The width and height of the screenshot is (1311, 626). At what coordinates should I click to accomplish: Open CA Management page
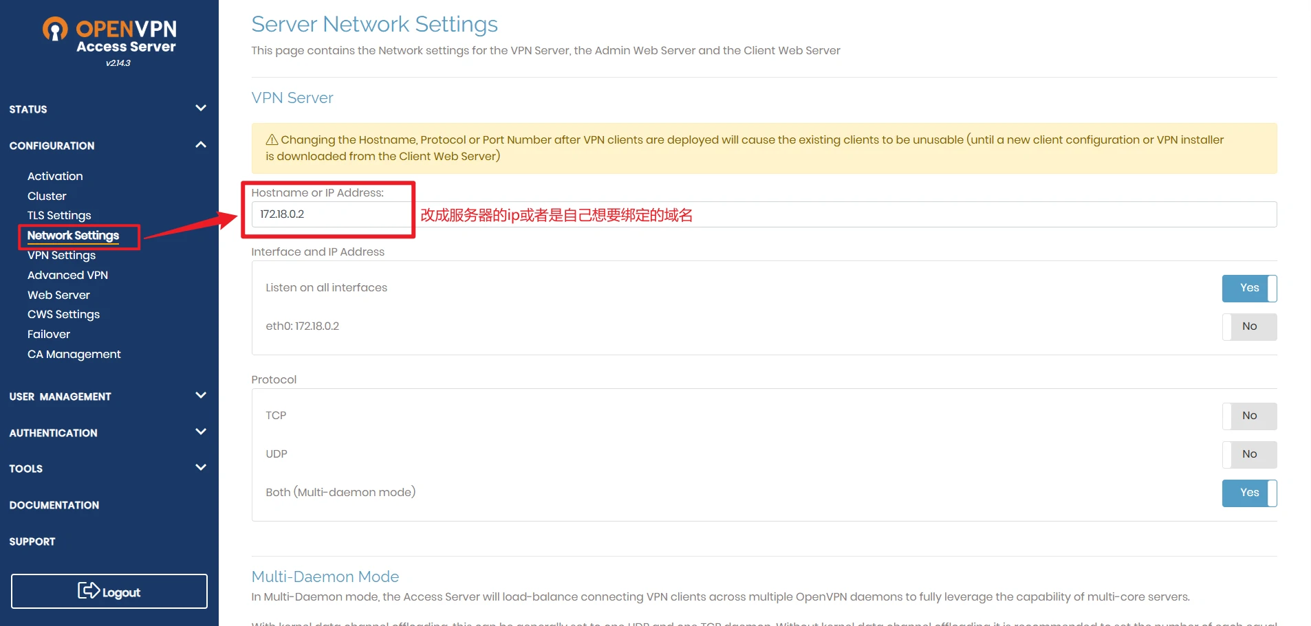point(74,355)
